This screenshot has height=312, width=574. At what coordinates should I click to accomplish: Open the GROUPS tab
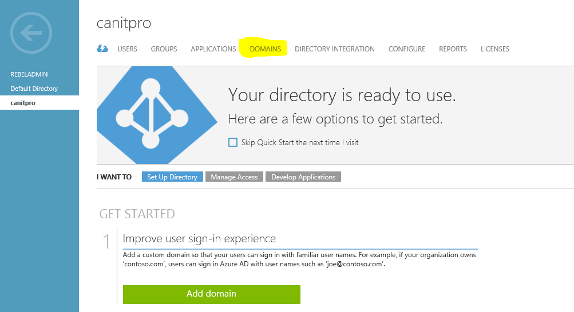164,49
